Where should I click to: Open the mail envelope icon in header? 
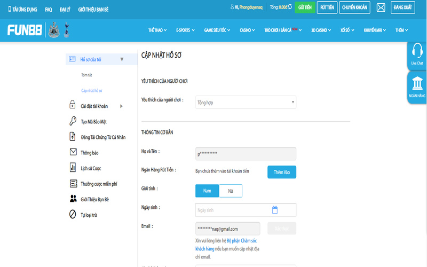point(381,7)
